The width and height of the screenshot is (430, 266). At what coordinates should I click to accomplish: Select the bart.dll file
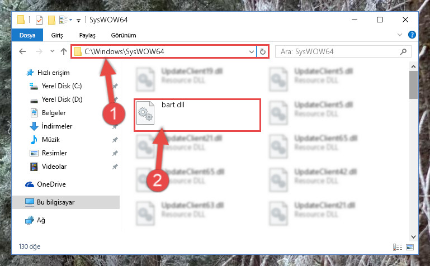click(197, 115)
